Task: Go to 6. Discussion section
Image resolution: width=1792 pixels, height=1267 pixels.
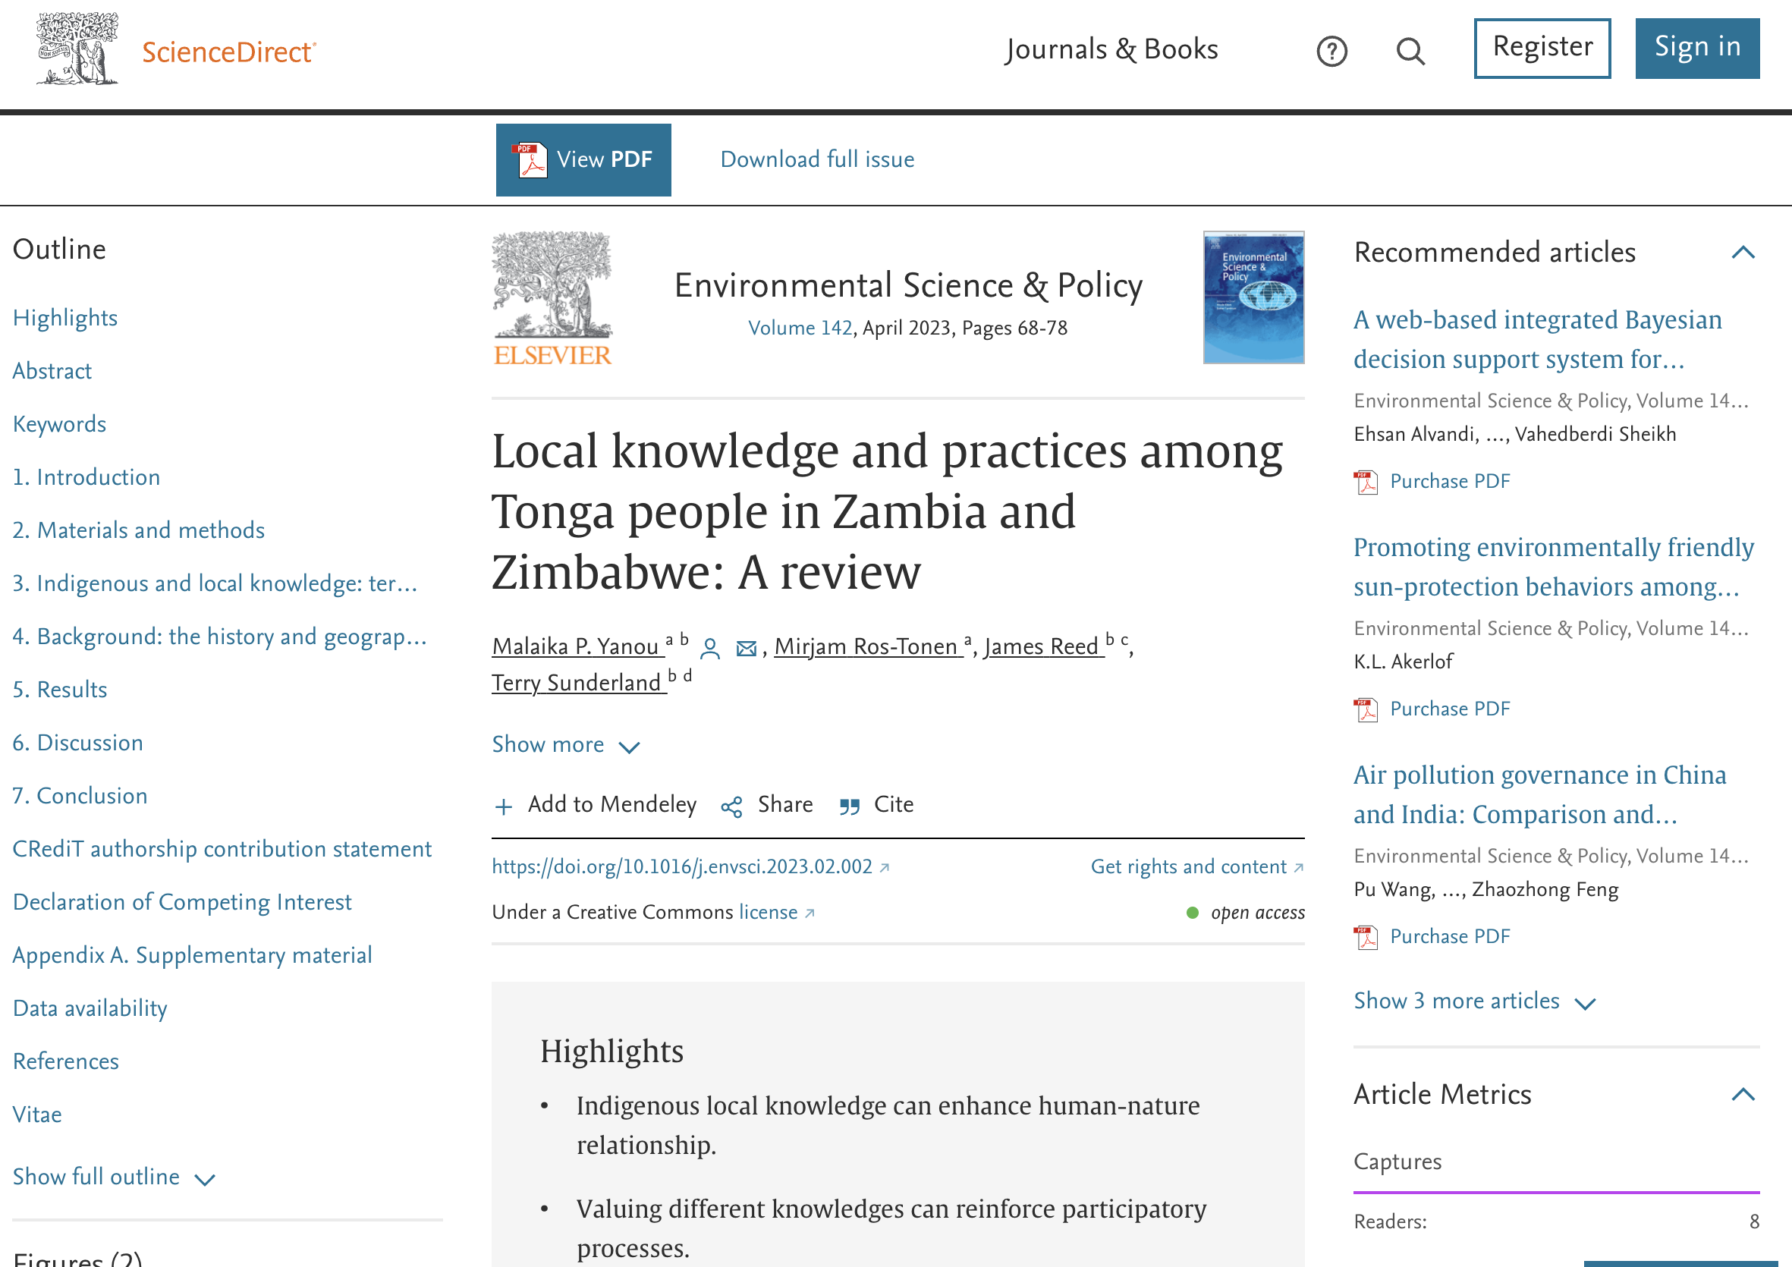Action: pyautogui.click(x=78, y=743)
